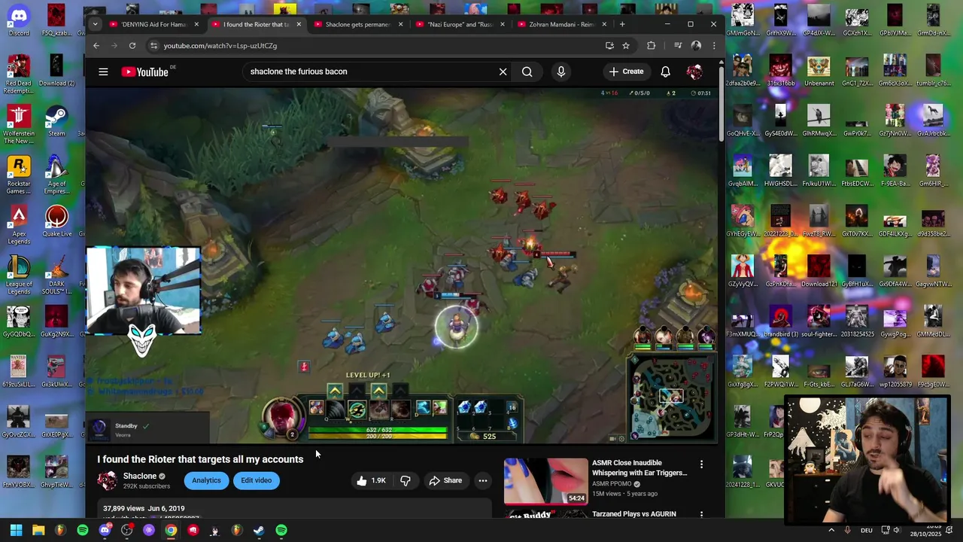This screenshot has height=542, width=963.
Task: Open the YouTube hamburger guide menu
Action: point(103,72)
